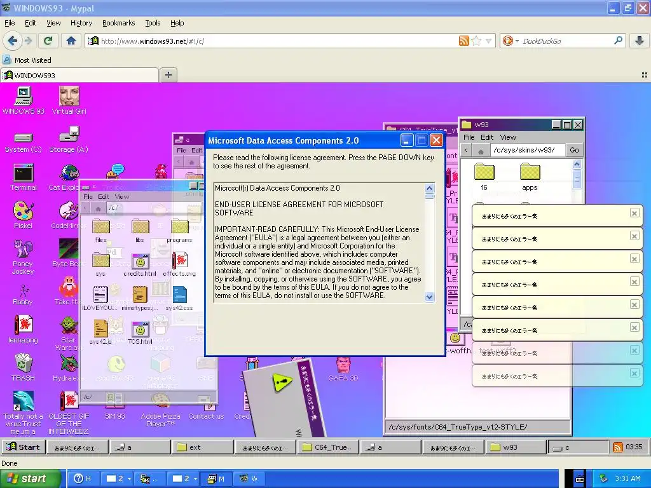Open credits.html in the /c/ window

click(x=140, y=265)
